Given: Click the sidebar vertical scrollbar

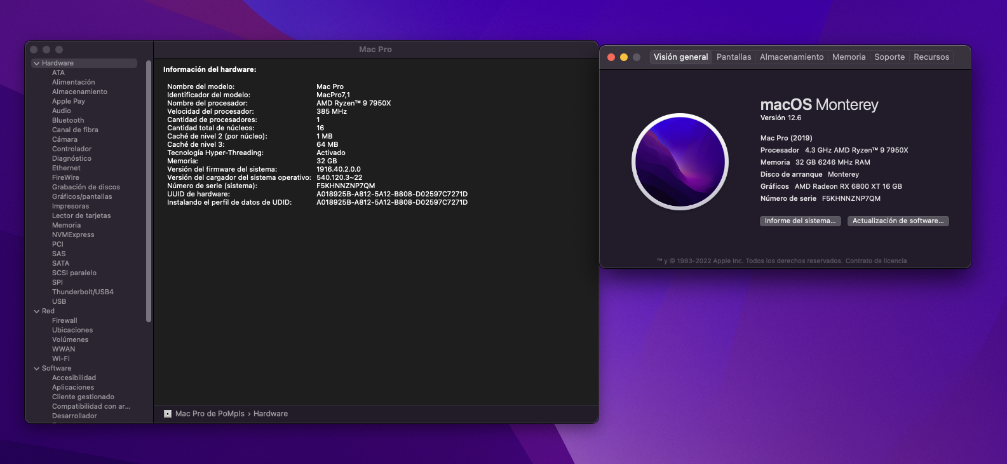Looking at the screenshot, I should [149, 191].
